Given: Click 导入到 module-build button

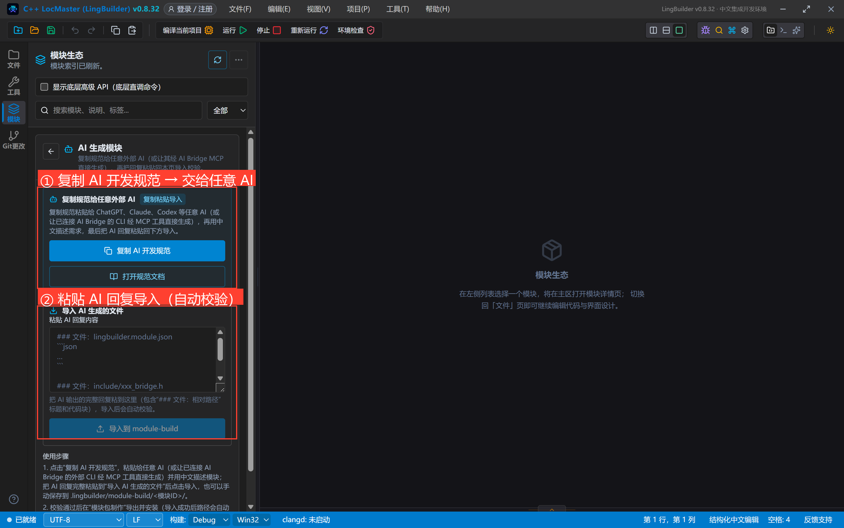Looking at the screenshot, I should click(137, 429).
